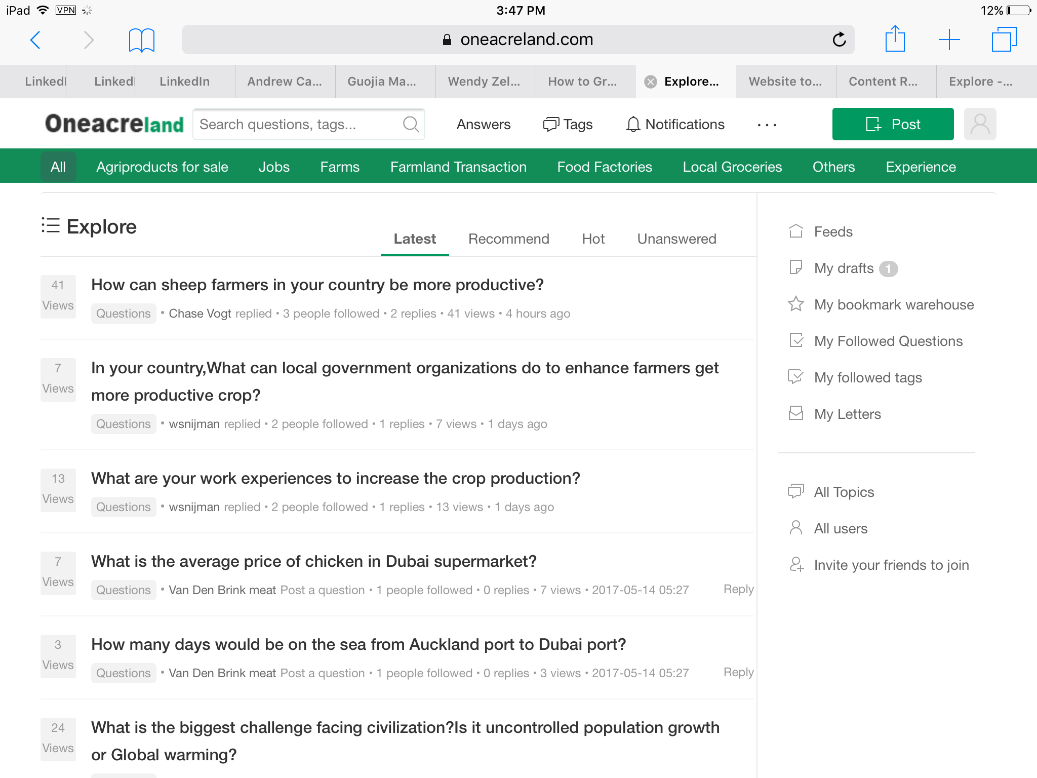The height and width of the screenshot is (778, 1037).
Task: Open a new tab with plus icon
Action: click(x=949, y=40)
